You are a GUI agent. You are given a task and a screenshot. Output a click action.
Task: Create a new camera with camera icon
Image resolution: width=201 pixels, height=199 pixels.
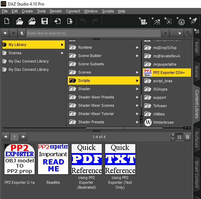coord(143,21)
